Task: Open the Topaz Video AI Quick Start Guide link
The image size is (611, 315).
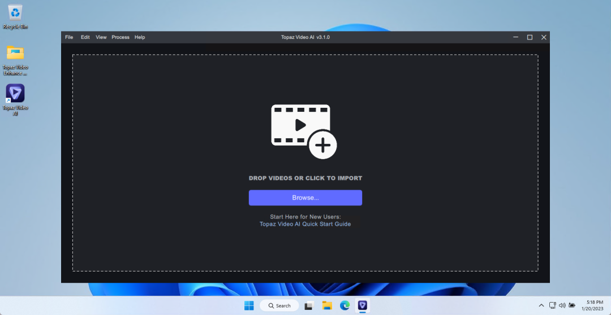Action: (x=305, y=224)
